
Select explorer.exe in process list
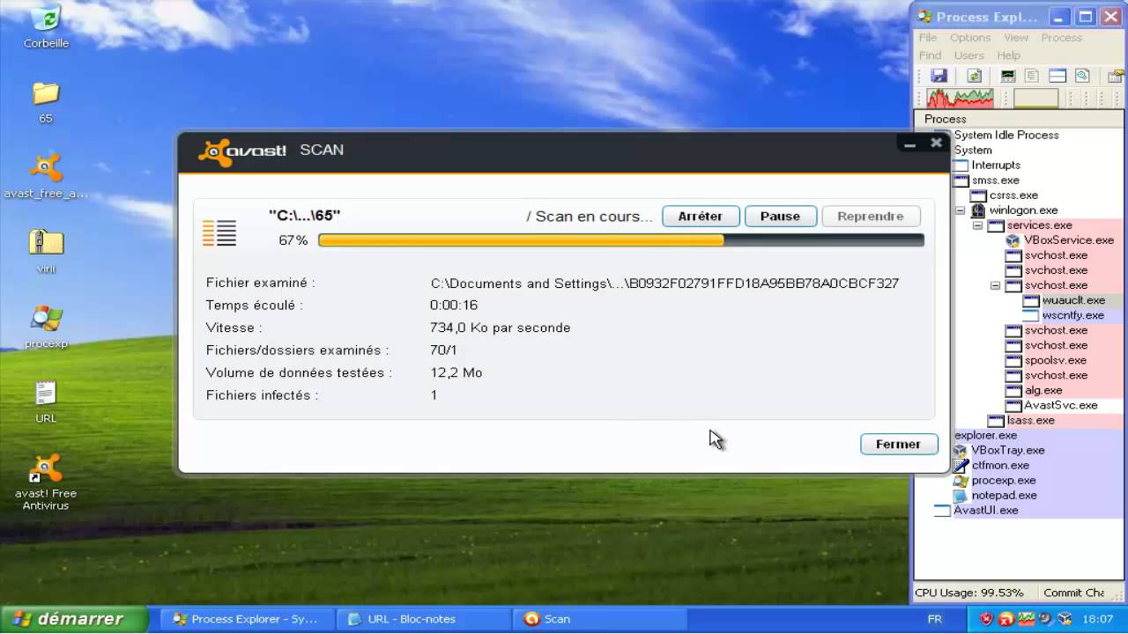click(985, 436)
